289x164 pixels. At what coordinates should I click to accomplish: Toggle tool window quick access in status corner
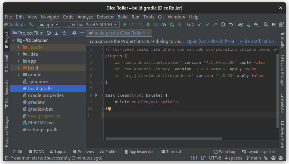click(x=7, y=158)
